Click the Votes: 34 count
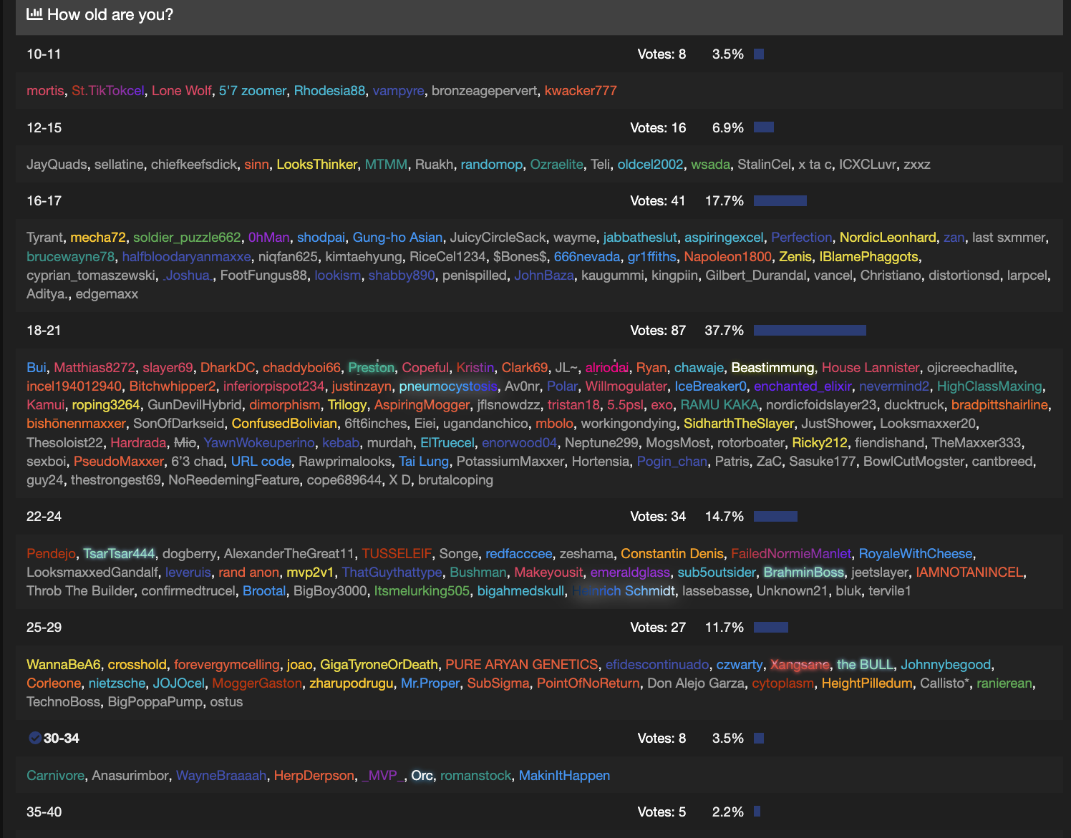Viewport: 1071px width, 838px height. coord(658,517)
